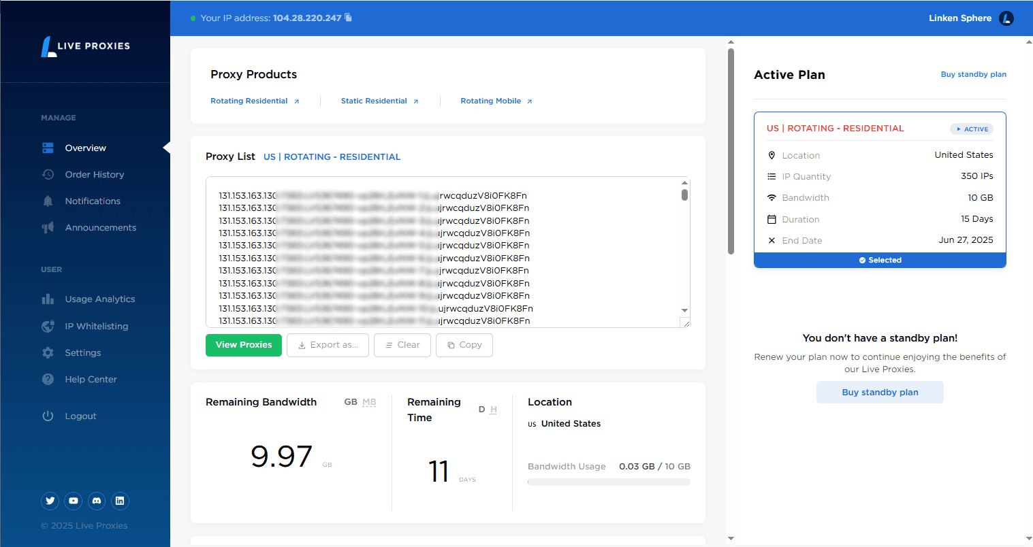Open the Linken Sphere account avatar menu
The width and height of the screenshot is (1033, 547).
click(1006, 18)
